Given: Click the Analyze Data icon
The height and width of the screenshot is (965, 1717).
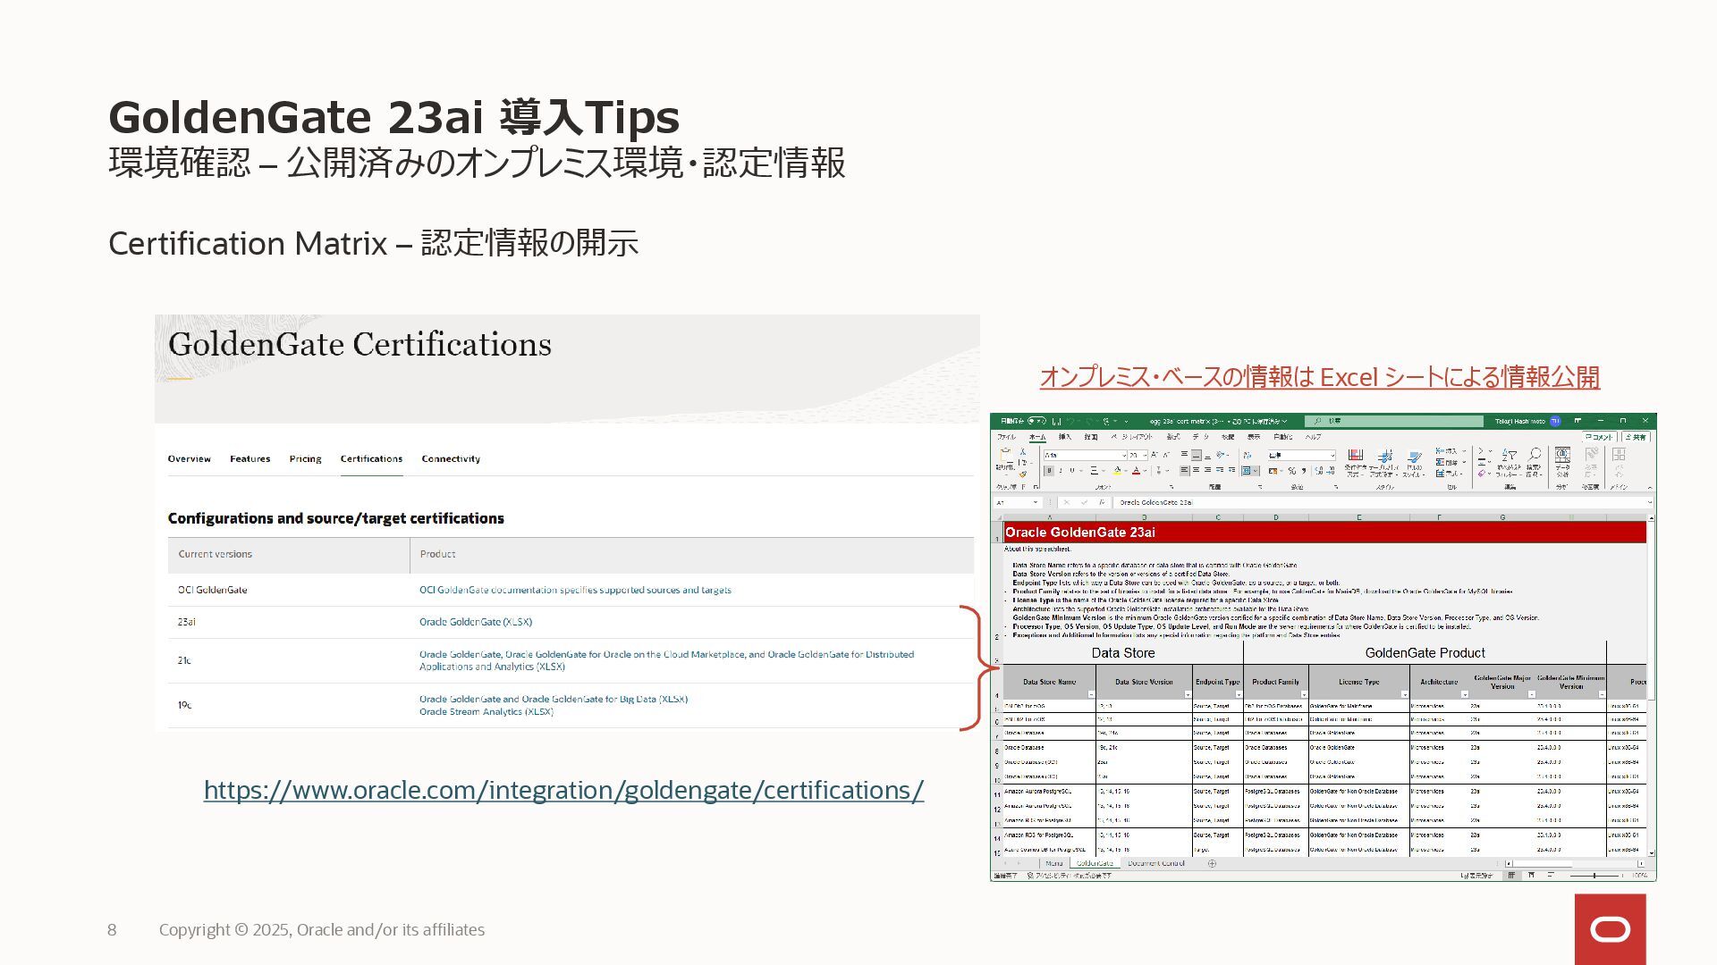Looking at the screenshot, I should [x=1562, y=456].
